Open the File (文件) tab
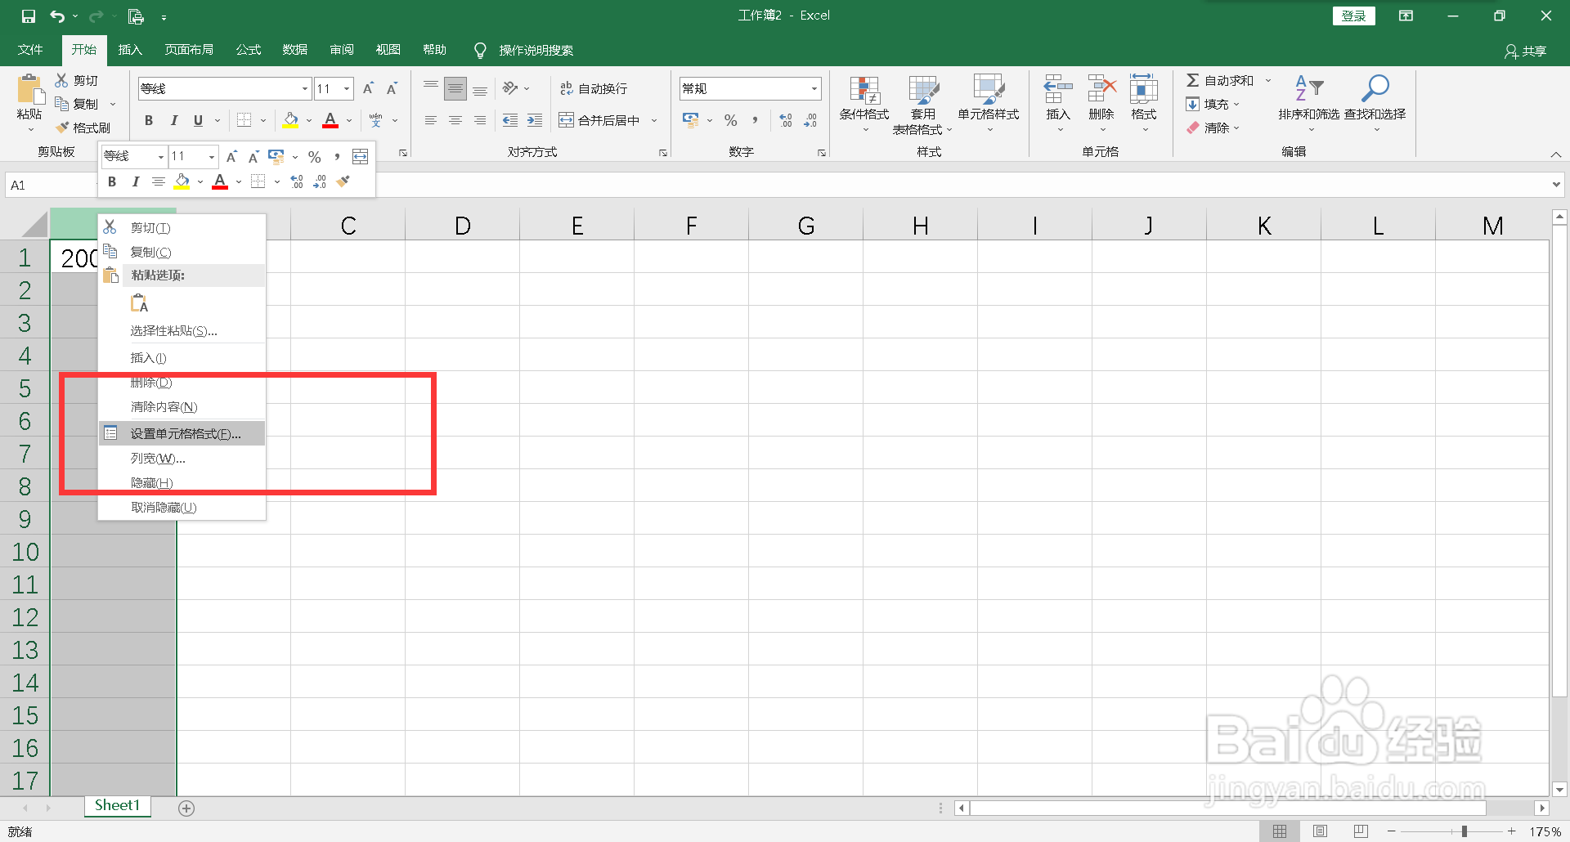 pyautogui.click(x=30, y=50)
